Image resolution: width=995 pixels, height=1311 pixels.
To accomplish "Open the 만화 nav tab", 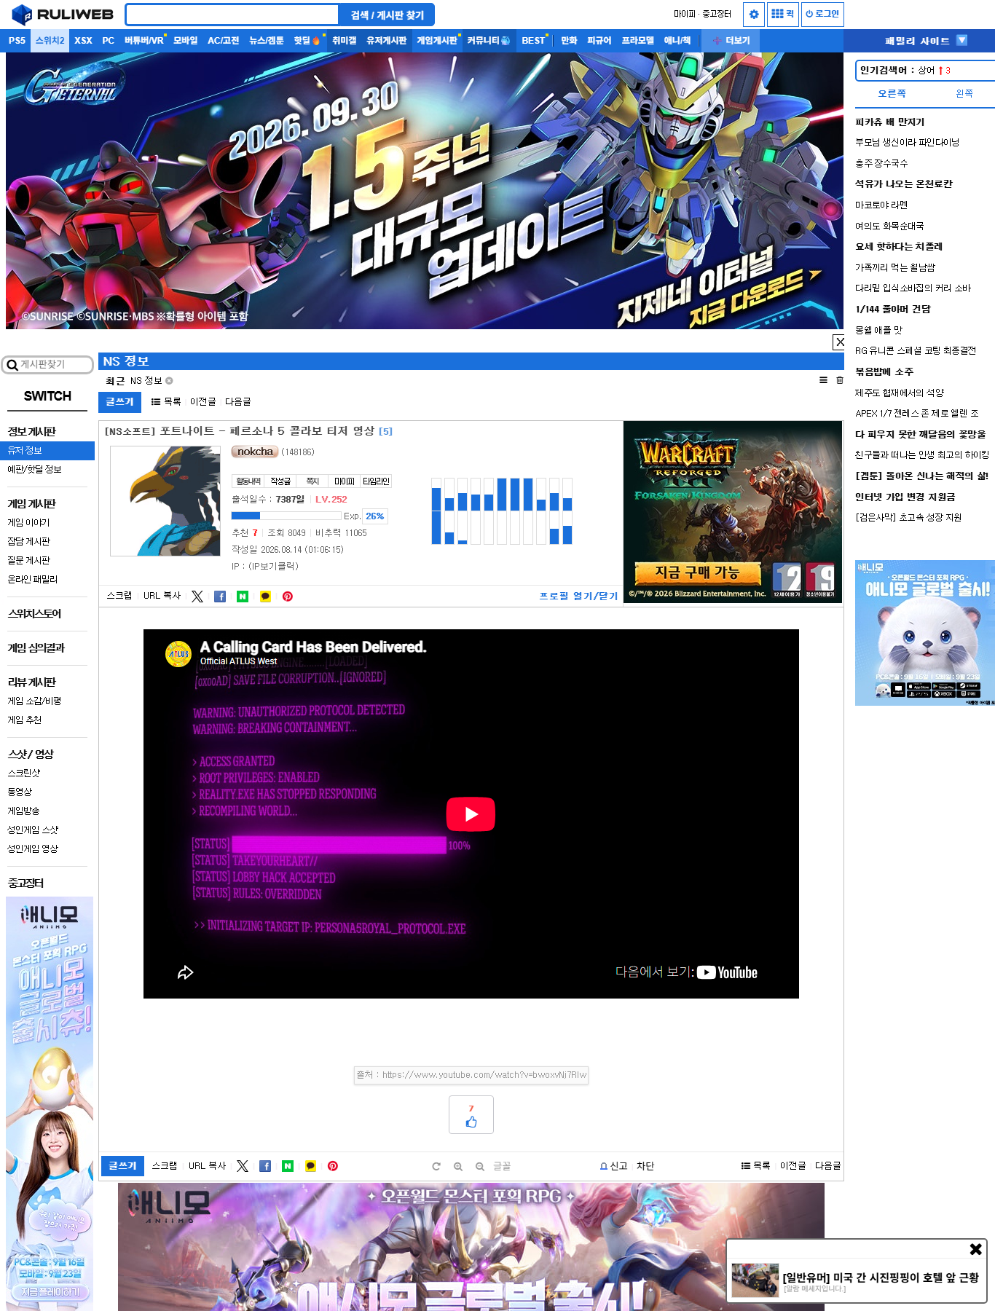I will [569, 41].
